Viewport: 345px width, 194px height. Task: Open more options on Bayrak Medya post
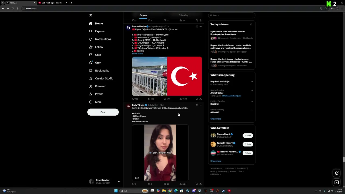[x=201, y=26]
